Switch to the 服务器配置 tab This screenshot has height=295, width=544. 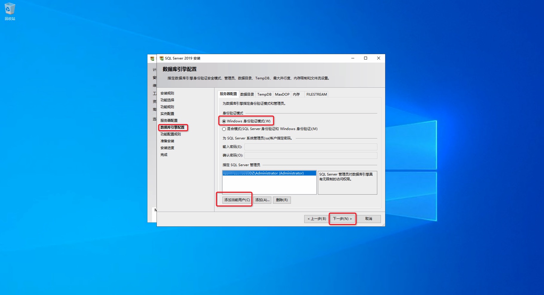click(x=228, y=94)
